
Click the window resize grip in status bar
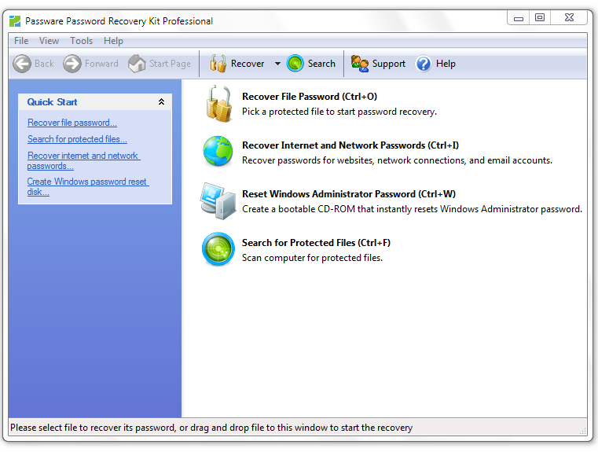[583, 431]
